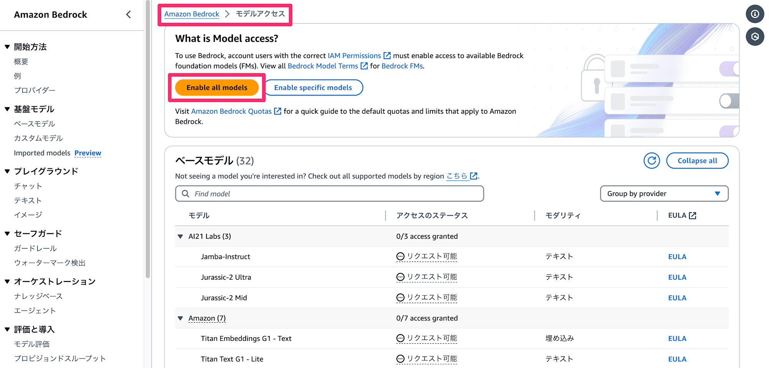Open エージェント in the sidebar
Screen dimensions: 769x368
[x=35, y=310]
